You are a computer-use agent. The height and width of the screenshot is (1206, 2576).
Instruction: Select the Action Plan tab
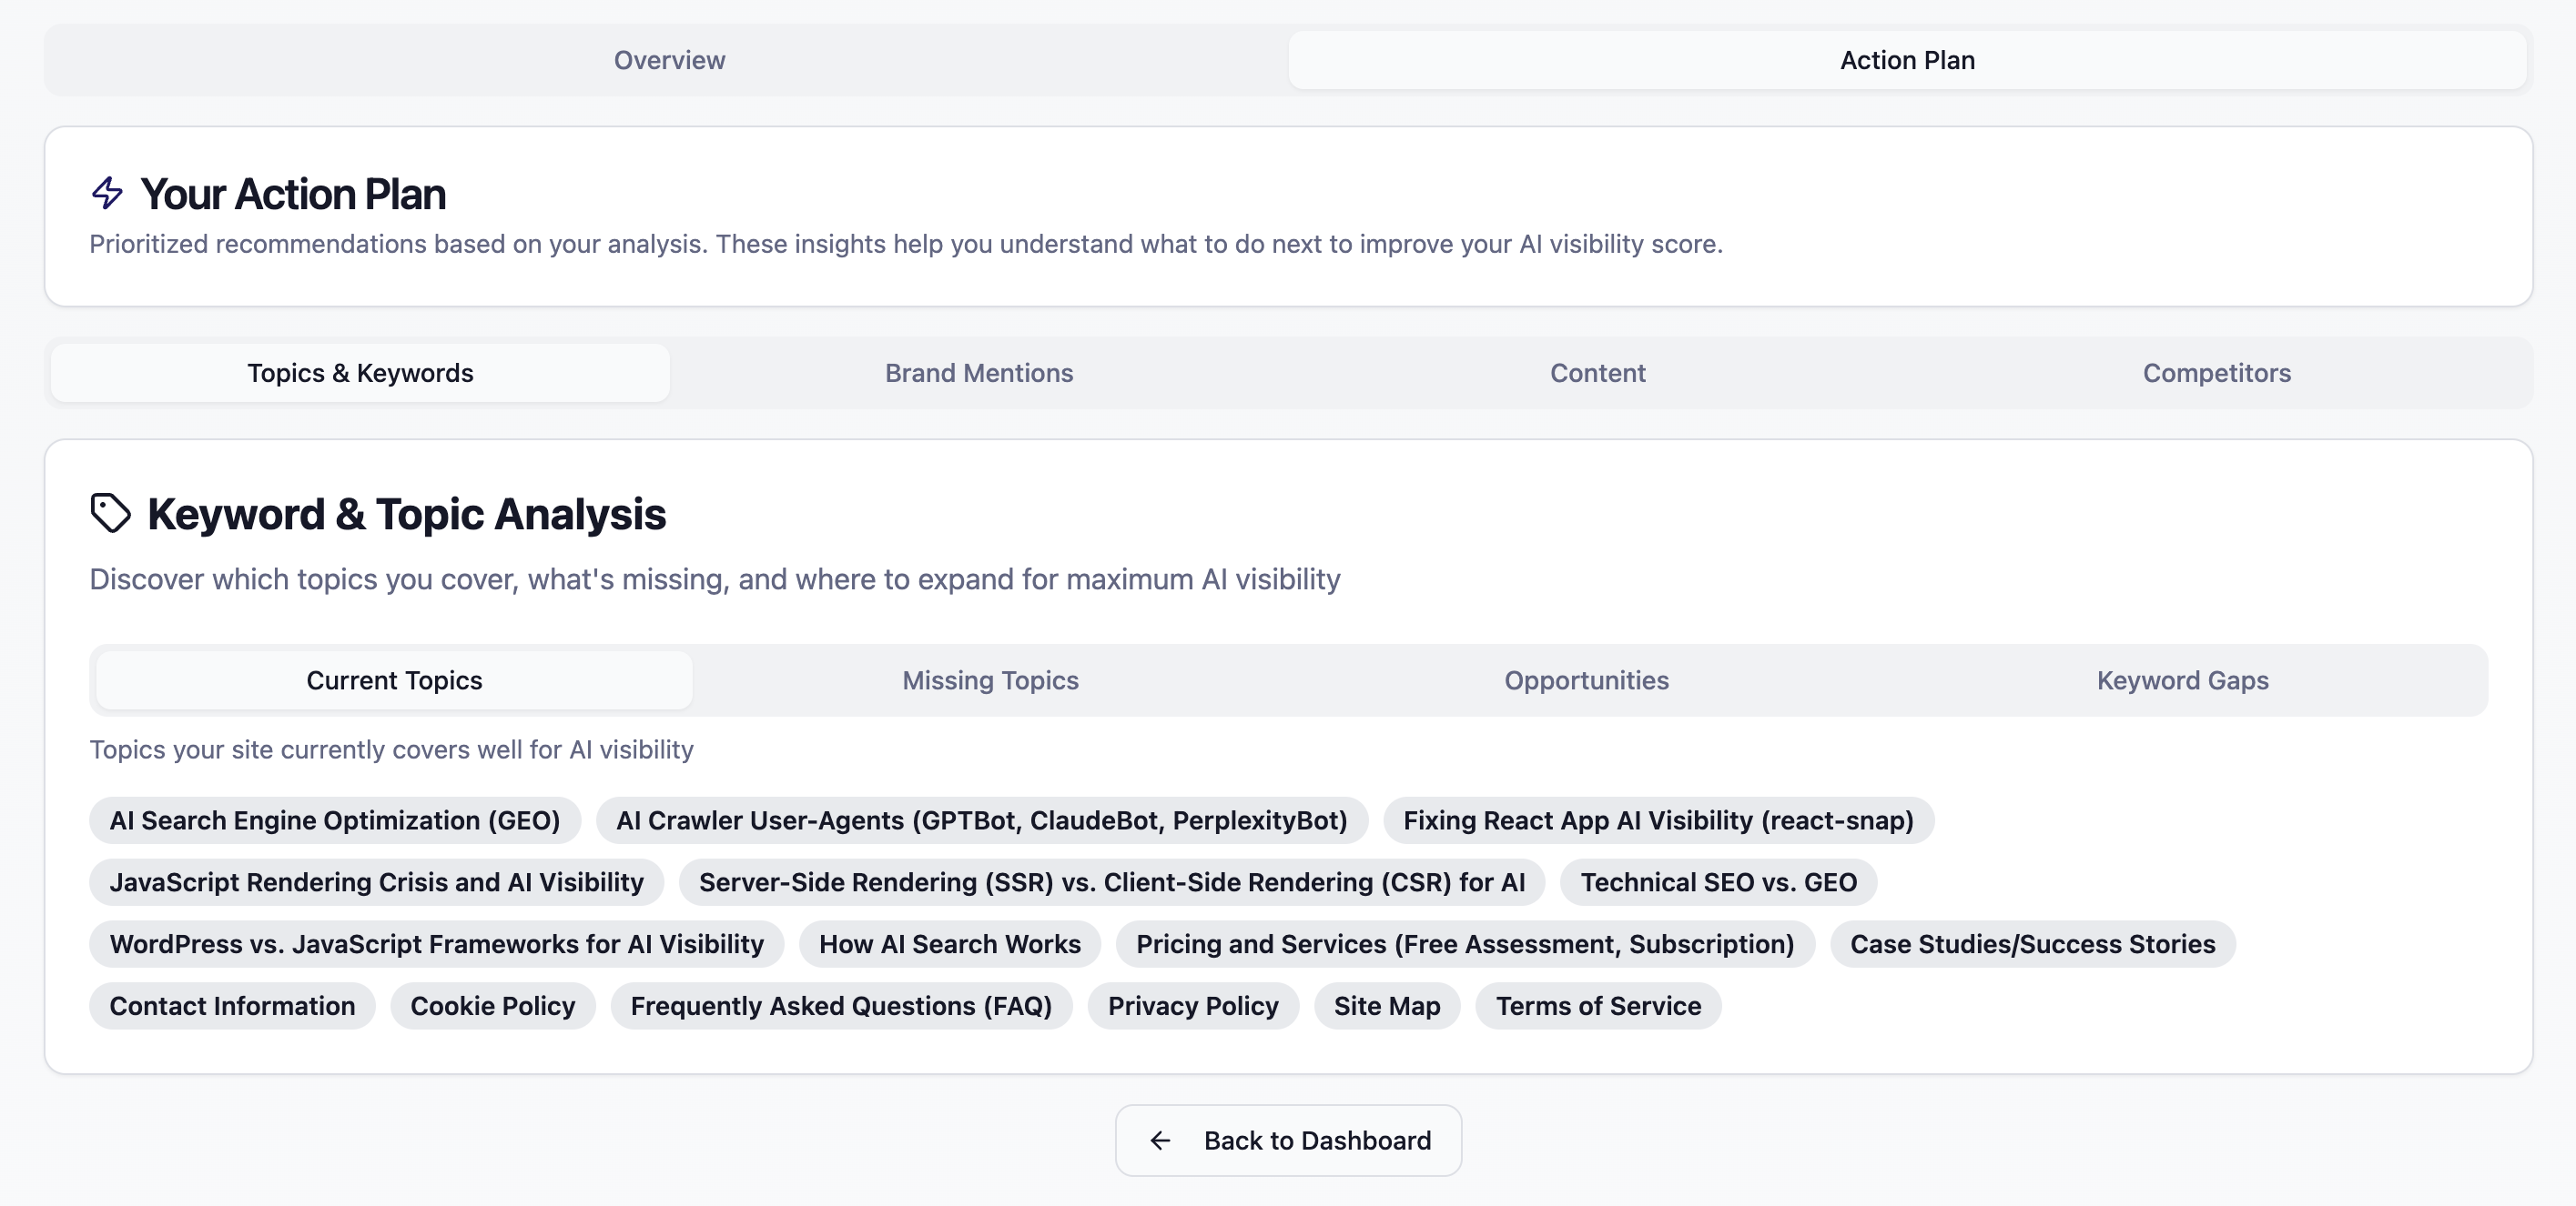(x=1905, y=60)
